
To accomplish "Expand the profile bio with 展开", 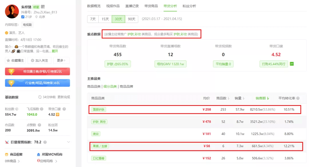I will click(x=55, y=51).
